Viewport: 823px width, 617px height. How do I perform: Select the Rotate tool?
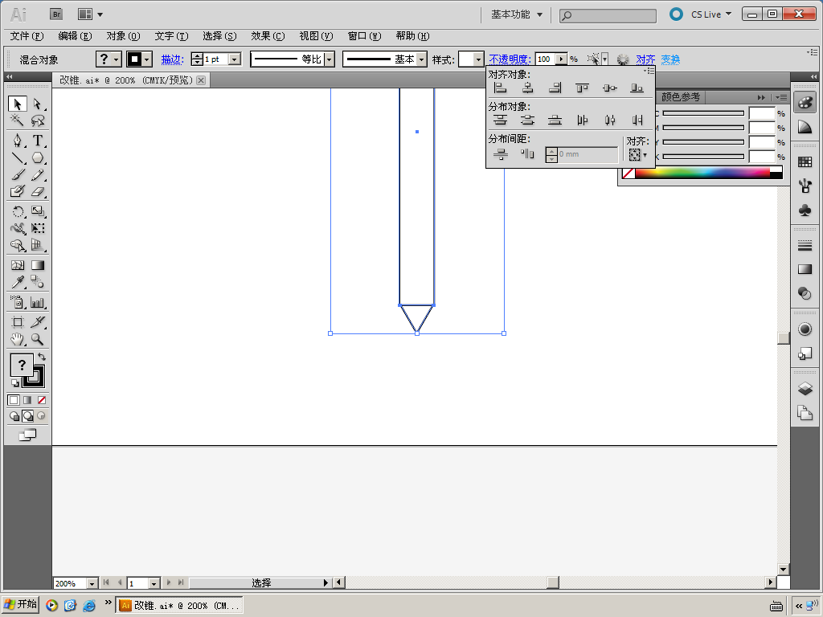[18, 211]
